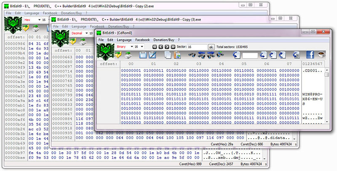The height and width of the screenshot is (171, 337).
Task: Click ASCII text '.CD001..'
Action: click(313, 71)
